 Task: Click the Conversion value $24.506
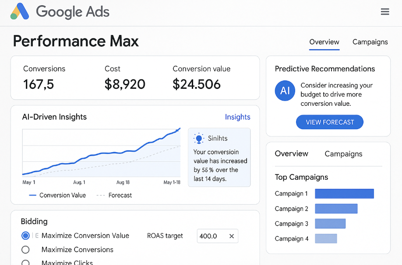point(196,84)
